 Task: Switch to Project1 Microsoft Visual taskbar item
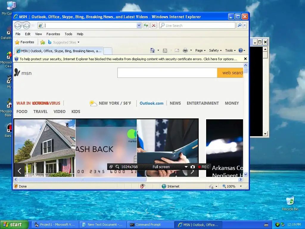click(55, 225)
